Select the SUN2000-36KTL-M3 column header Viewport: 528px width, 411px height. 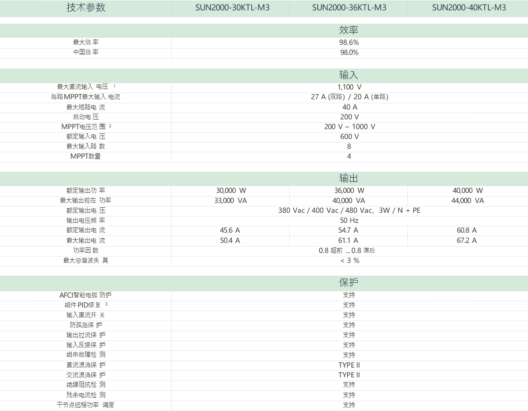[349, 8]
